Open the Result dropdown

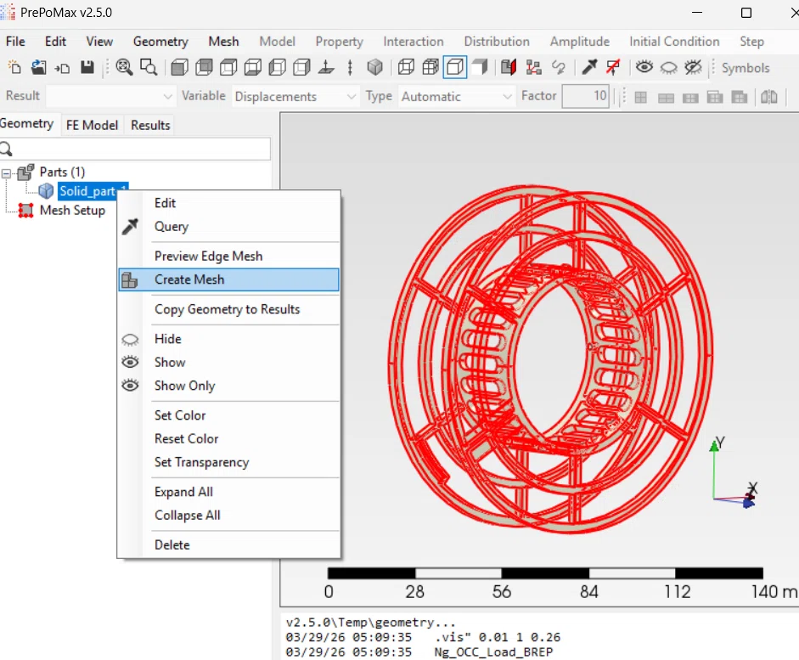tap(110, 96)
